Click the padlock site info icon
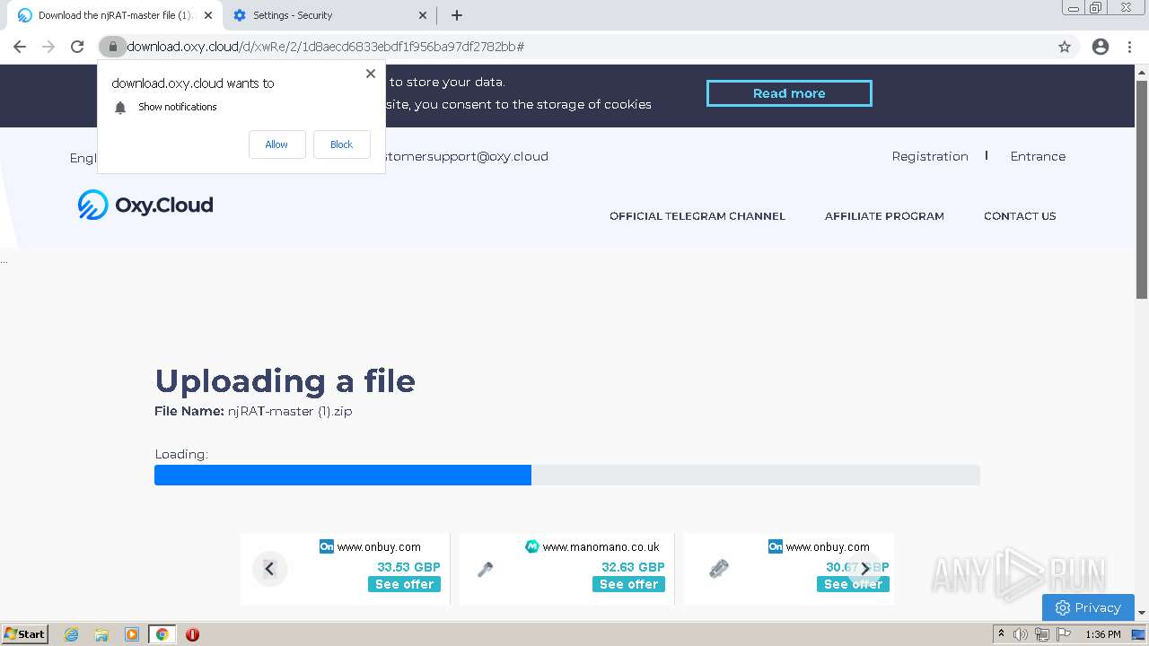1149x646 pixels. 112,47
